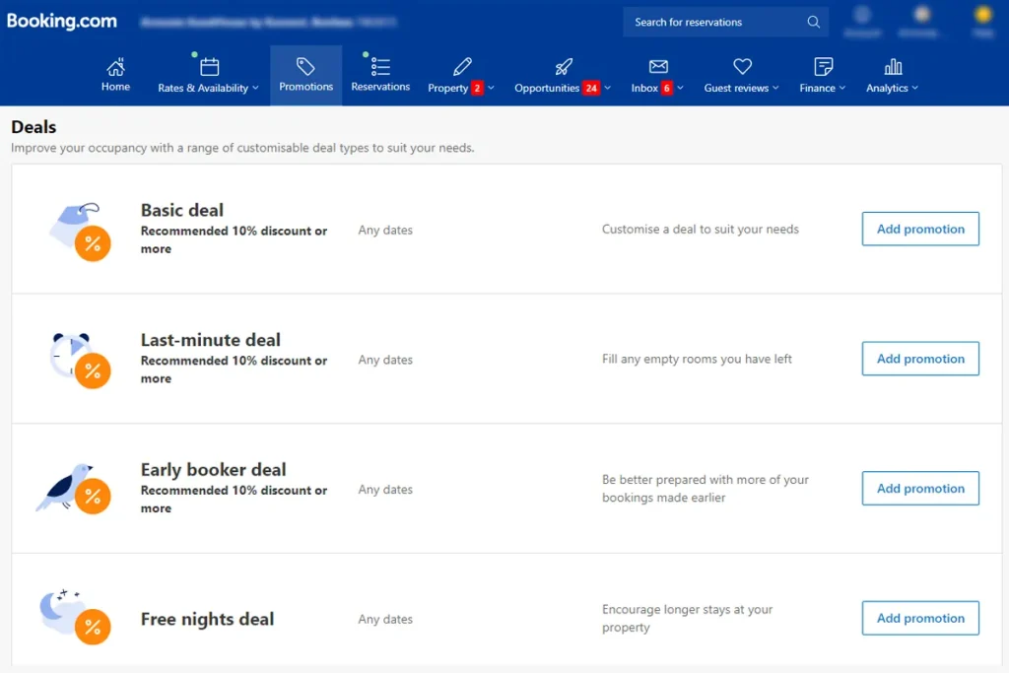Image resolution: width=1009 pixels, height=673 pixels.
Task: Click 'Any dates' in the Free nights deal row
Action: 385,619
